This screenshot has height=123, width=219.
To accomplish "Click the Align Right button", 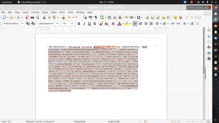I will (x=146, y=24).
